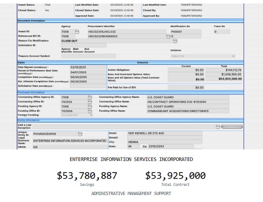Click the Approved Date 02/18/2025 value
The image size is (263, 202).
tap(122, 16)
